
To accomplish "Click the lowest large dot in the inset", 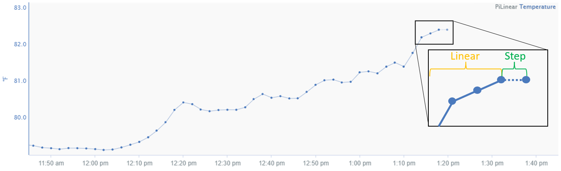I will [452, 101].
